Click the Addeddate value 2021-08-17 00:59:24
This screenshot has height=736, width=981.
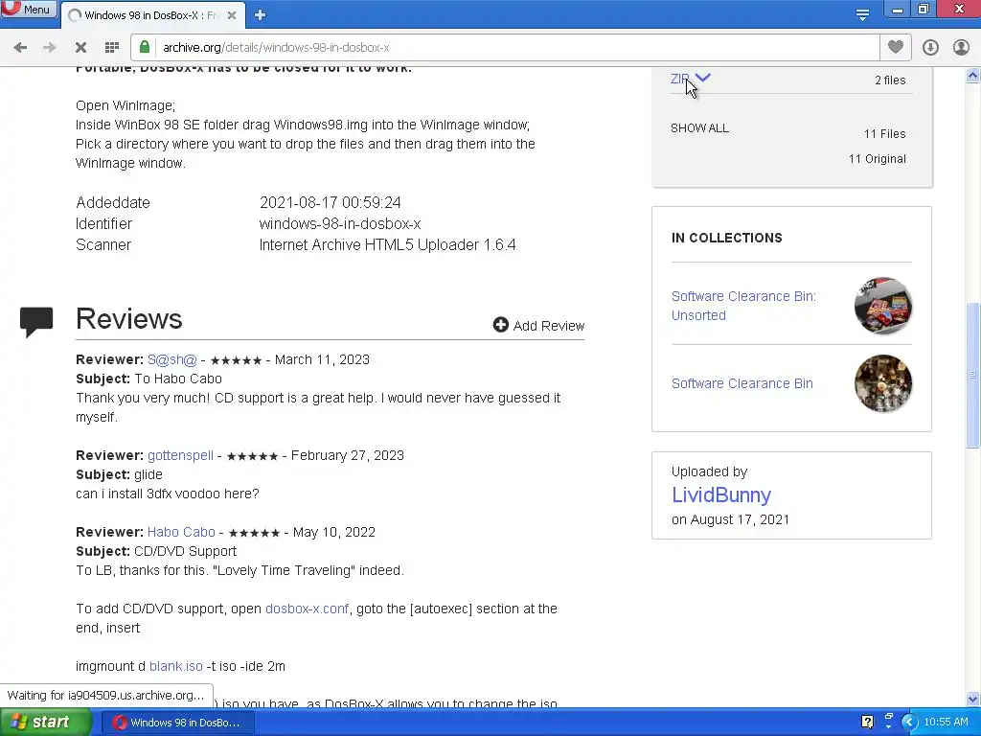tap(331, 203)
